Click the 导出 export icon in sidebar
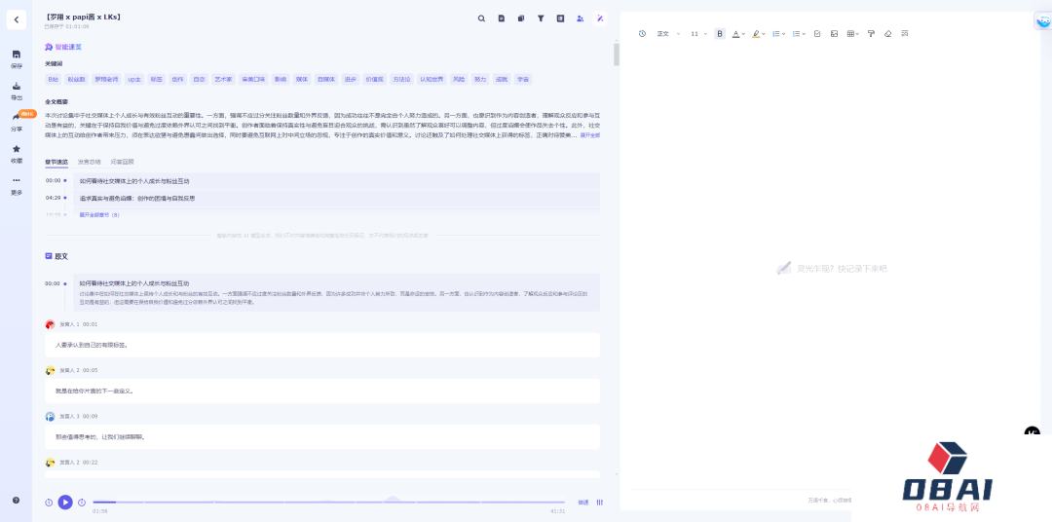1052x522 pixels. click(16, 88)
